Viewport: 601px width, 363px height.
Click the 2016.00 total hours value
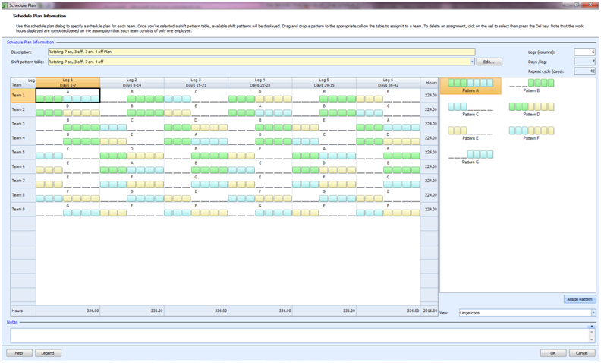430,311
